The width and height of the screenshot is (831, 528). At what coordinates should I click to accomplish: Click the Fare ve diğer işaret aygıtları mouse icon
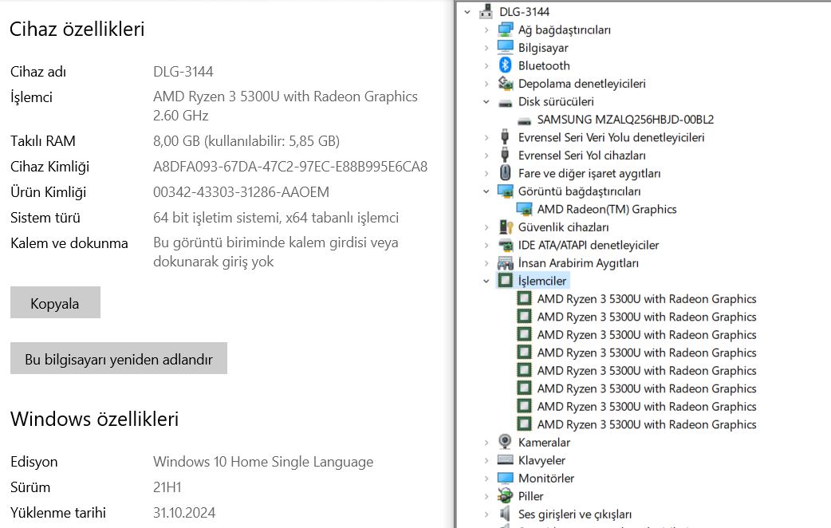click(x=506, y=173)
